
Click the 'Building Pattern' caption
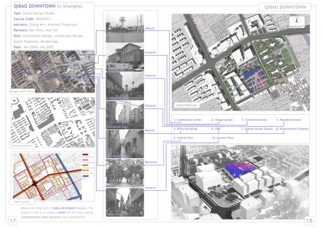(22, 146)
